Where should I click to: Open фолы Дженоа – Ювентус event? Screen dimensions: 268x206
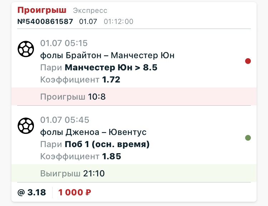coord(93,132)
